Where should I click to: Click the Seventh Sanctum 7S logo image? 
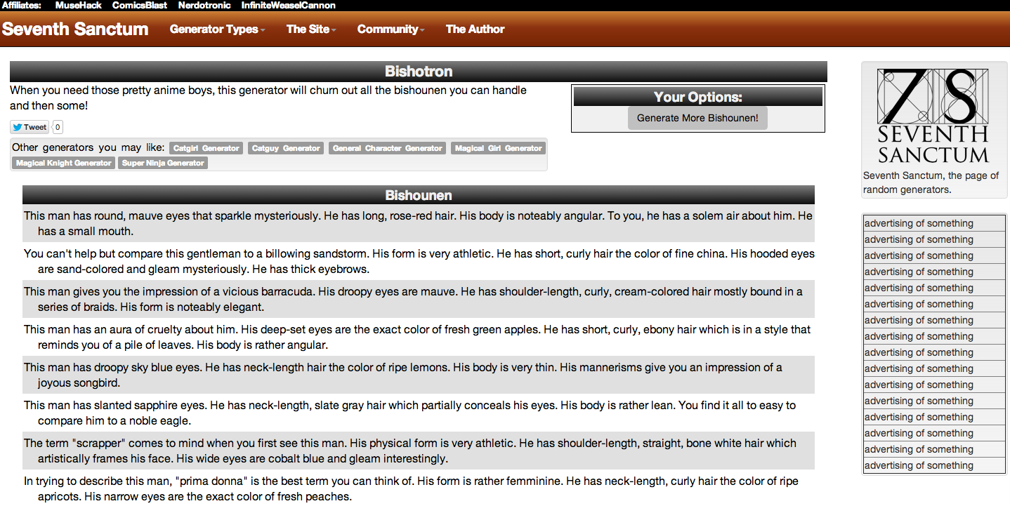(933, 116)
